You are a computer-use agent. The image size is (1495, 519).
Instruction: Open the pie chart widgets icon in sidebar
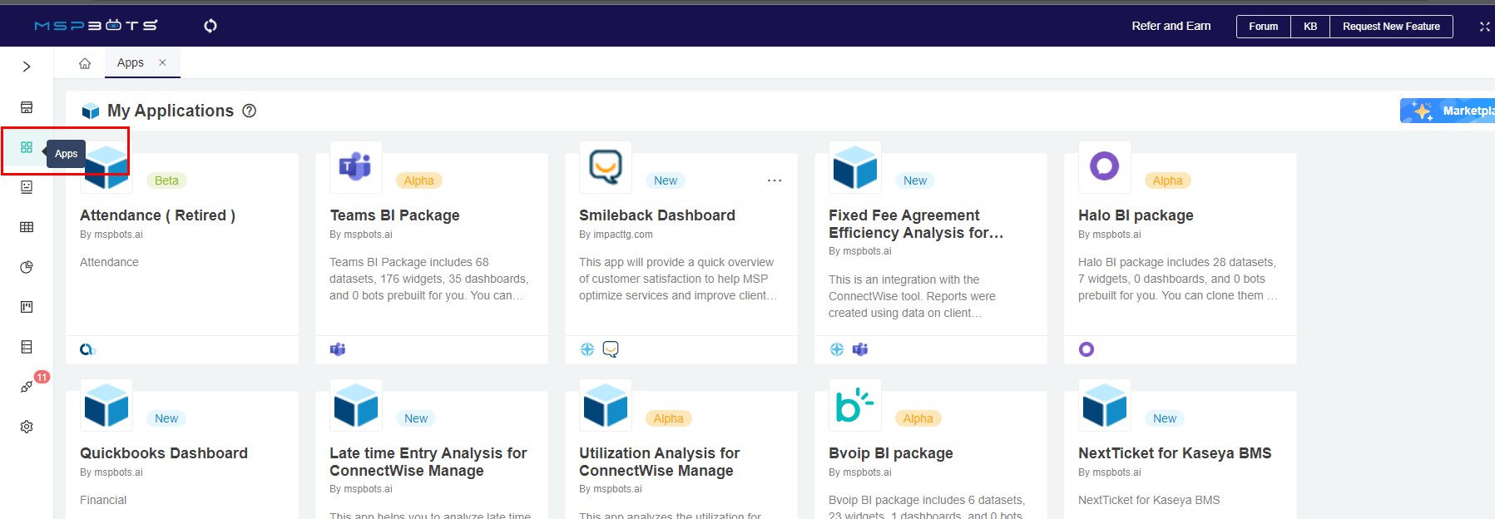point(27,267)
